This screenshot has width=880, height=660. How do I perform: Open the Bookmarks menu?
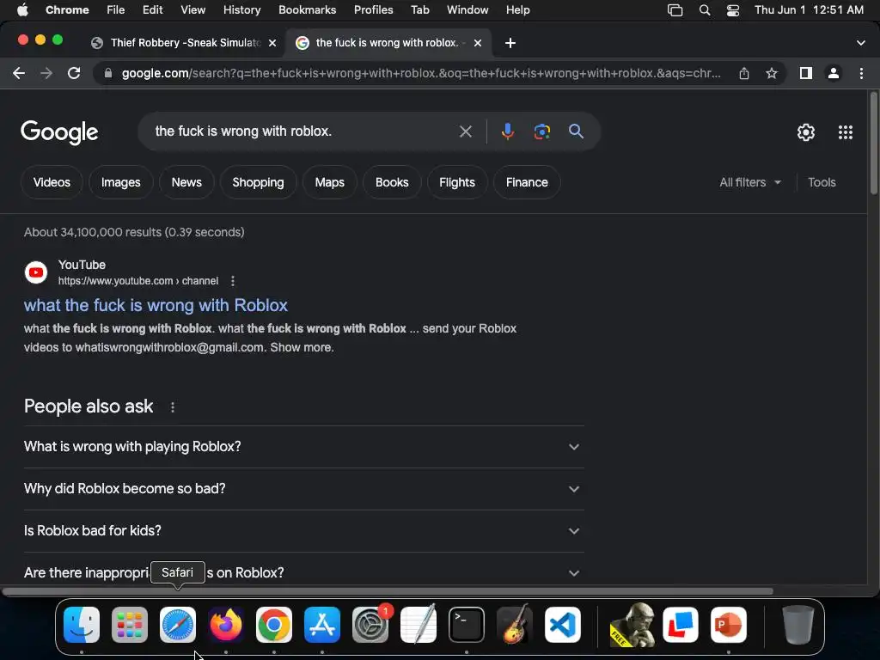click(307, 10)
